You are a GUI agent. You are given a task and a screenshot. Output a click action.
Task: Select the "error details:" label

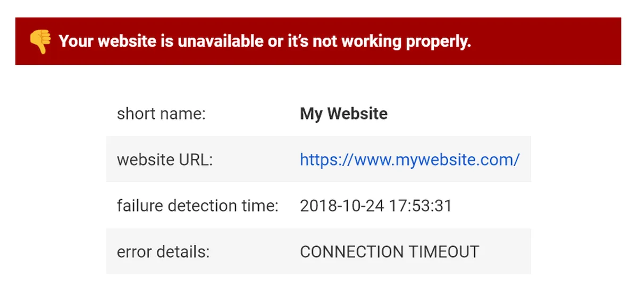point(163,252)
